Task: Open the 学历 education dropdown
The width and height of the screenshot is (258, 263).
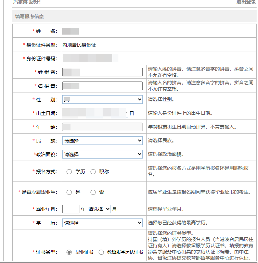Action: point(102,223)
